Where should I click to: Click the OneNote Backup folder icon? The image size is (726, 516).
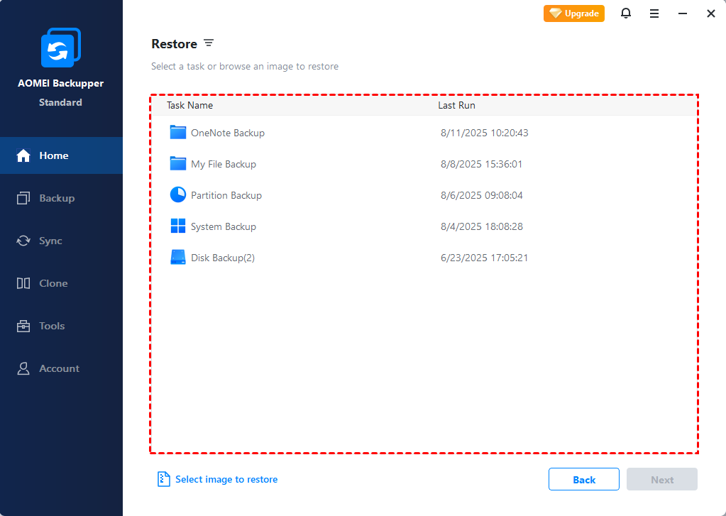pyautogui.click(x=178, y=133)
